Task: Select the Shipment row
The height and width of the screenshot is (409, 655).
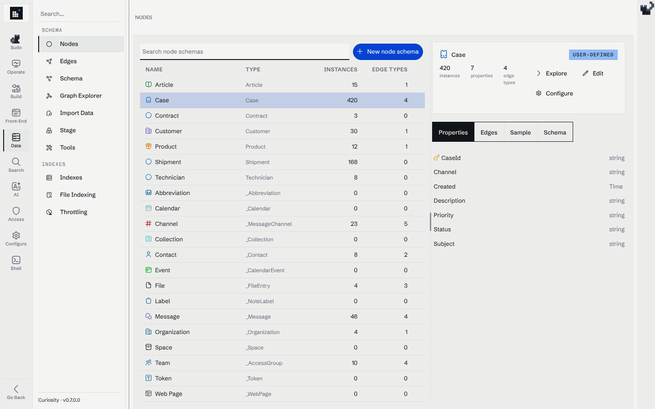Action: tap(282, 162)
